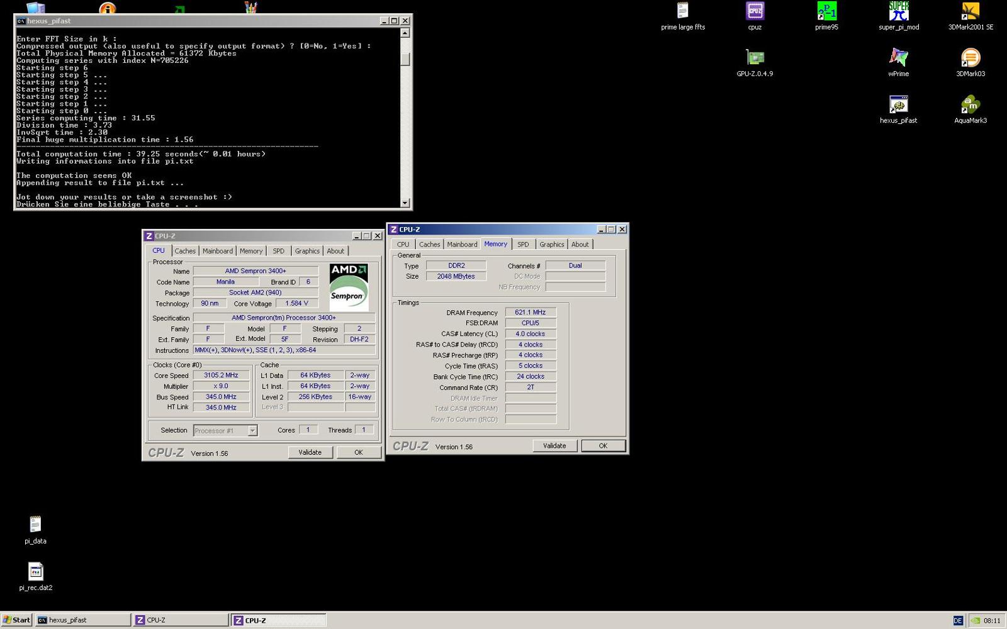Click the Bank Cycle Time 24 clocks value
The width and height of the screenshot is (1007, 629).
531,376
